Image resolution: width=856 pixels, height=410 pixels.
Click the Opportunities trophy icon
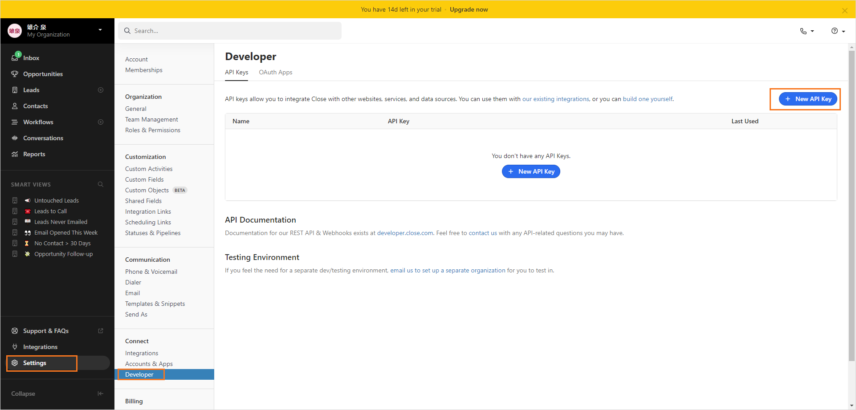pos(15,74)
